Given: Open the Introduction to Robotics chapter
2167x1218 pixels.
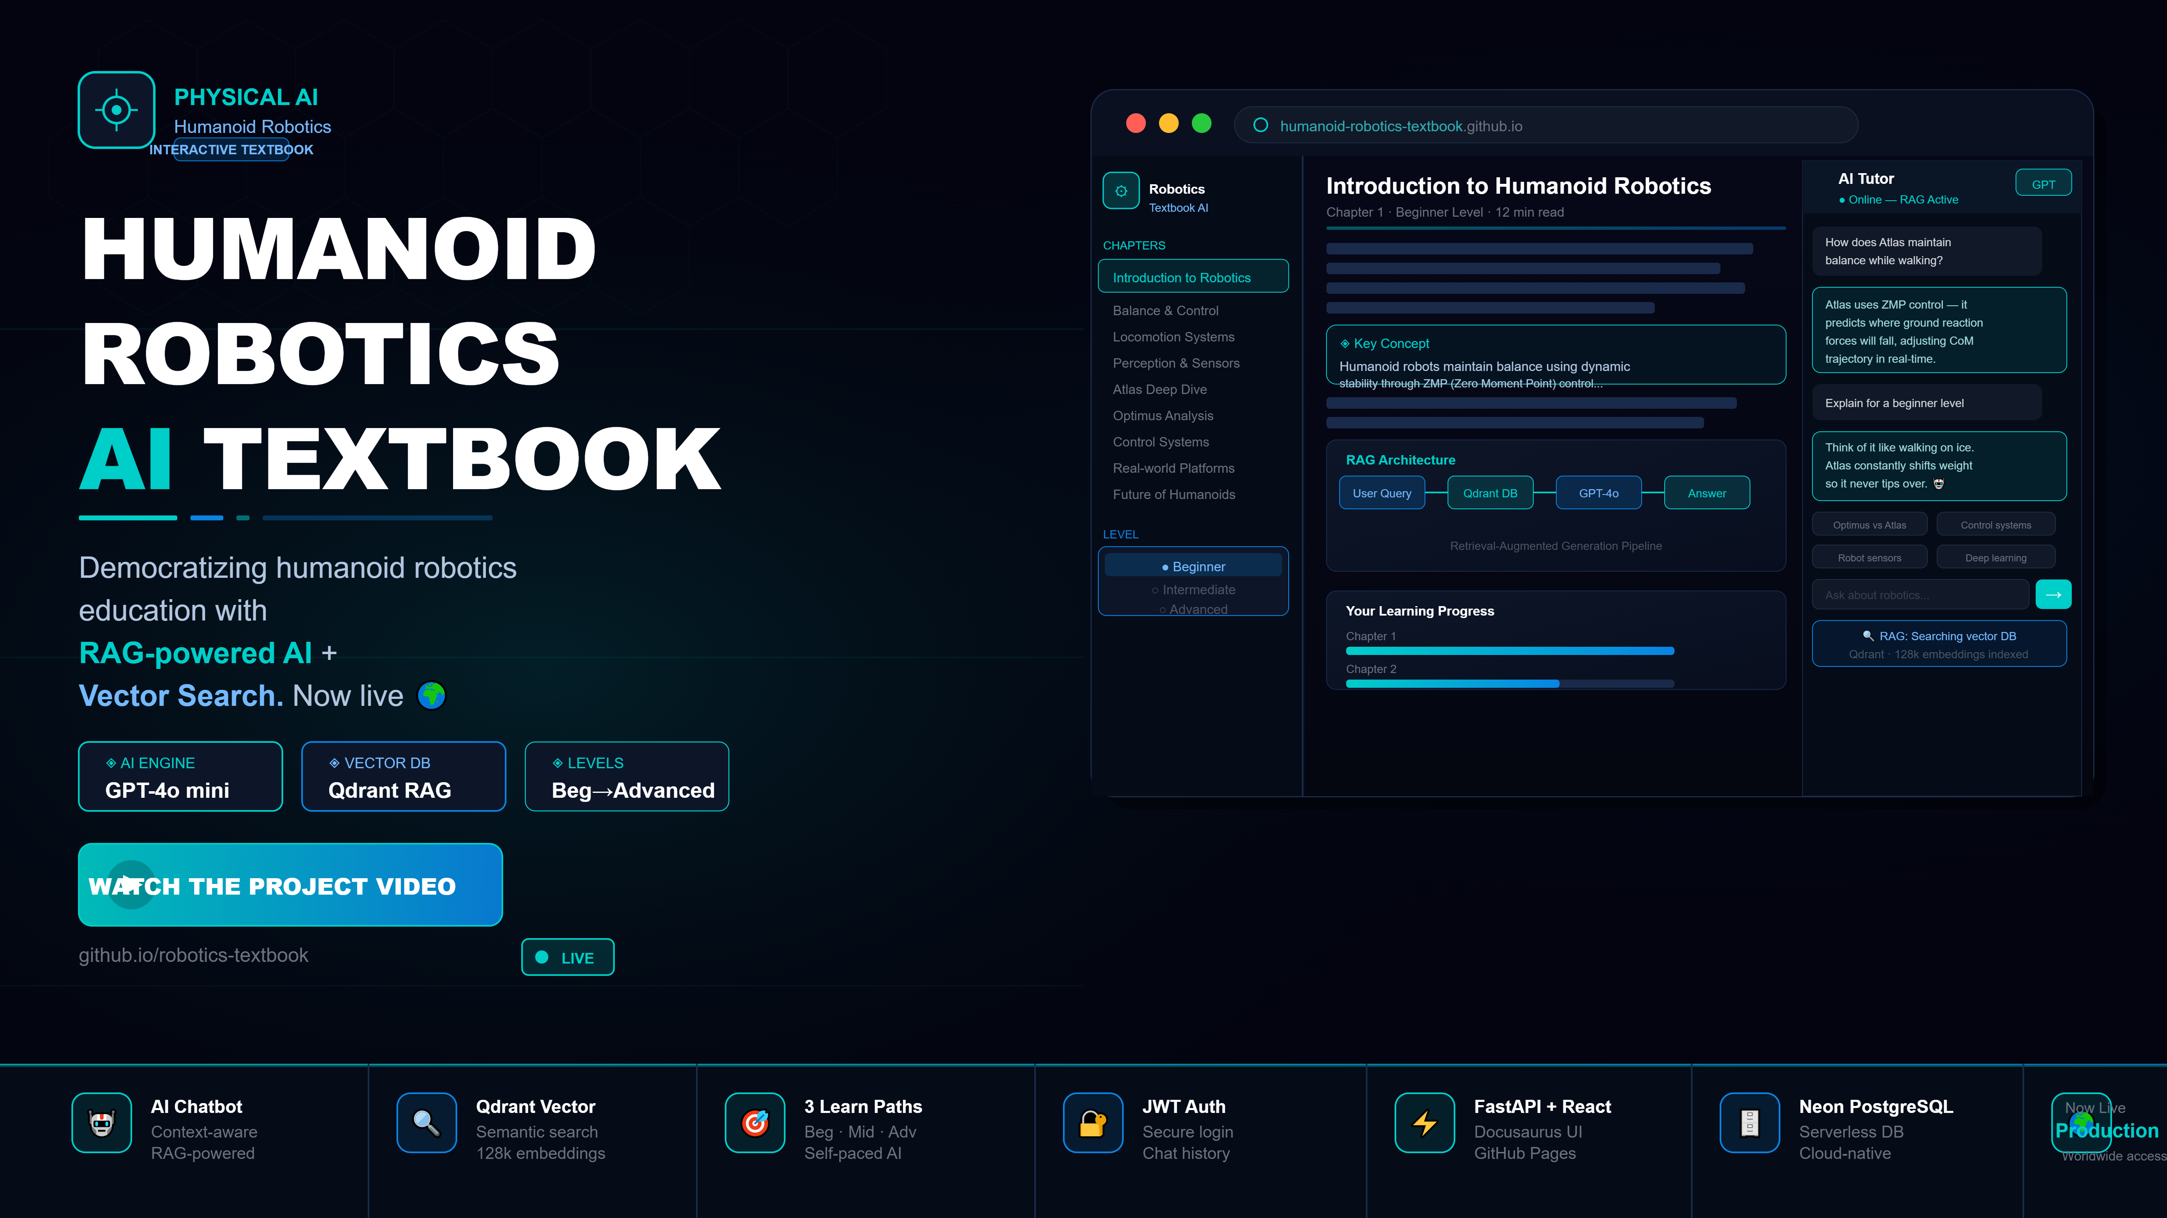Looking at the screenshot, I should click(1193, 277).
